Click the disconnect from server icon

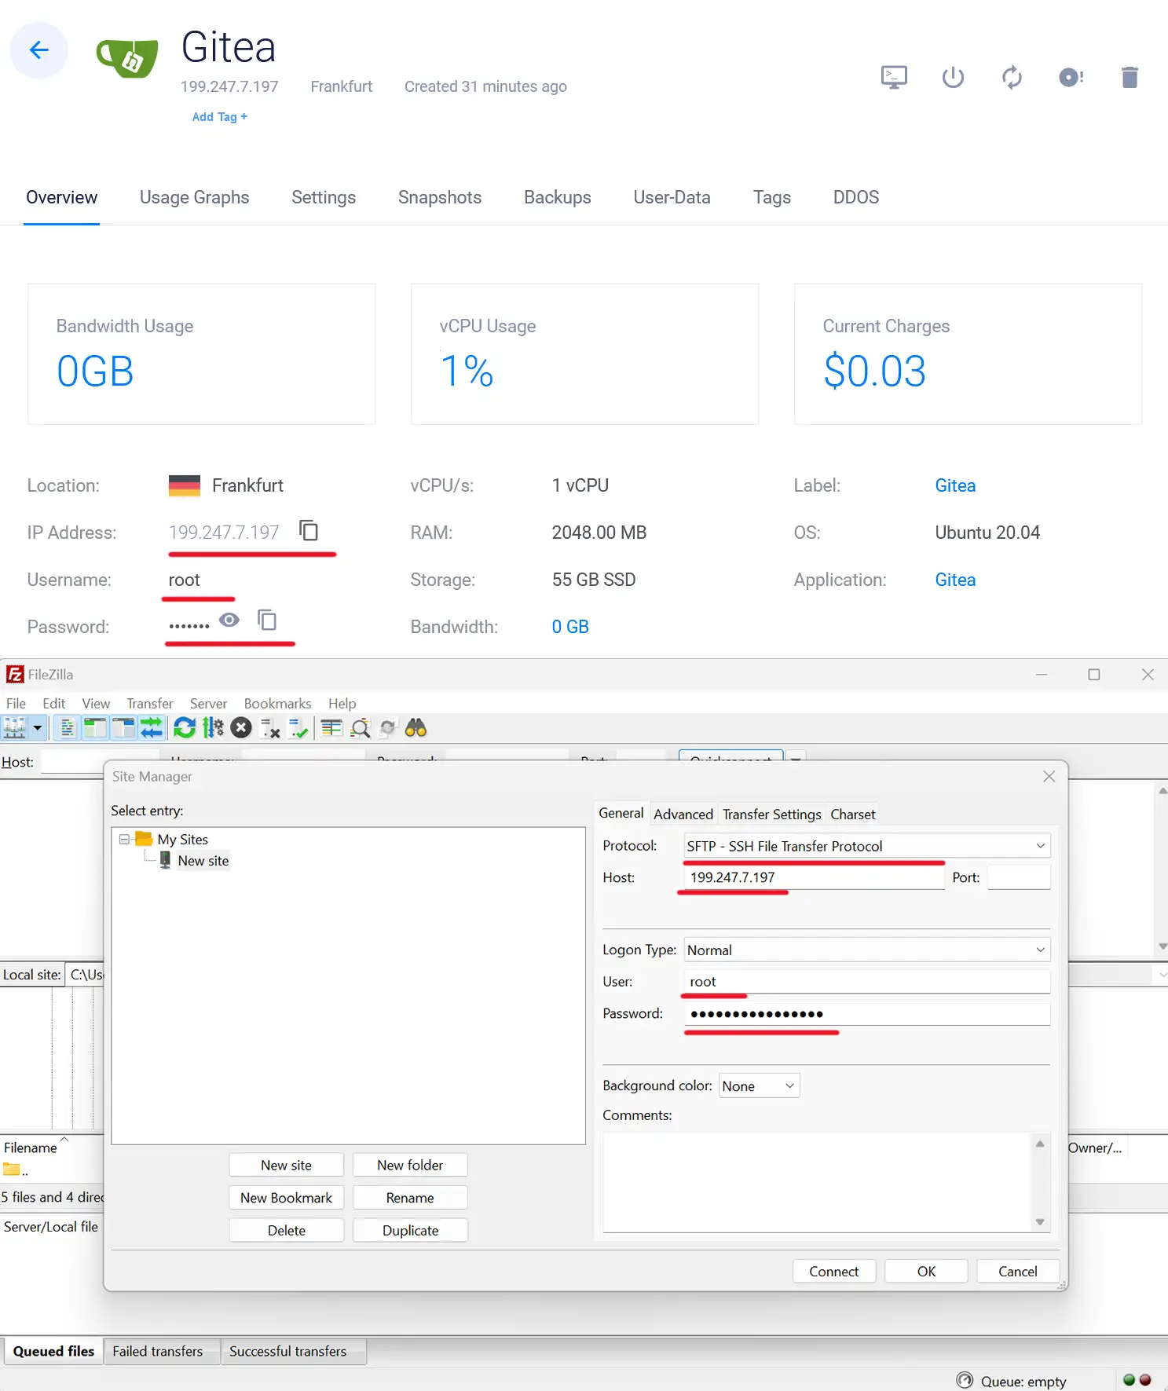pyautogui.click(x=270, y=728)
